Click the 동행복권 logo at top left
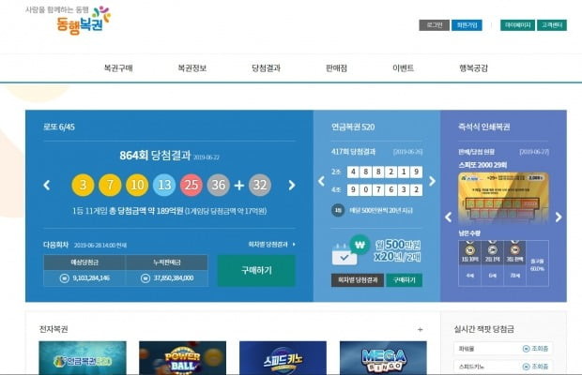Viewport: 582px width, 375px height. [81, 18]
